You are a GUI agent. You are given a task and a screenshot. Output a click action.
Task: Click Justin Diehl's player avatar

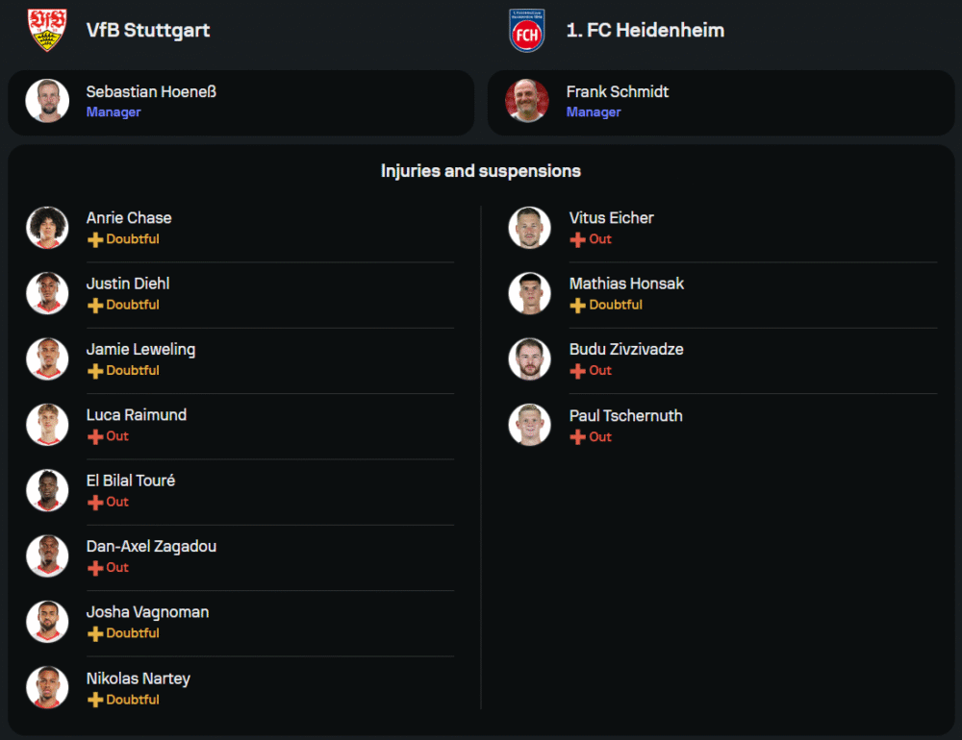[47, 293]
